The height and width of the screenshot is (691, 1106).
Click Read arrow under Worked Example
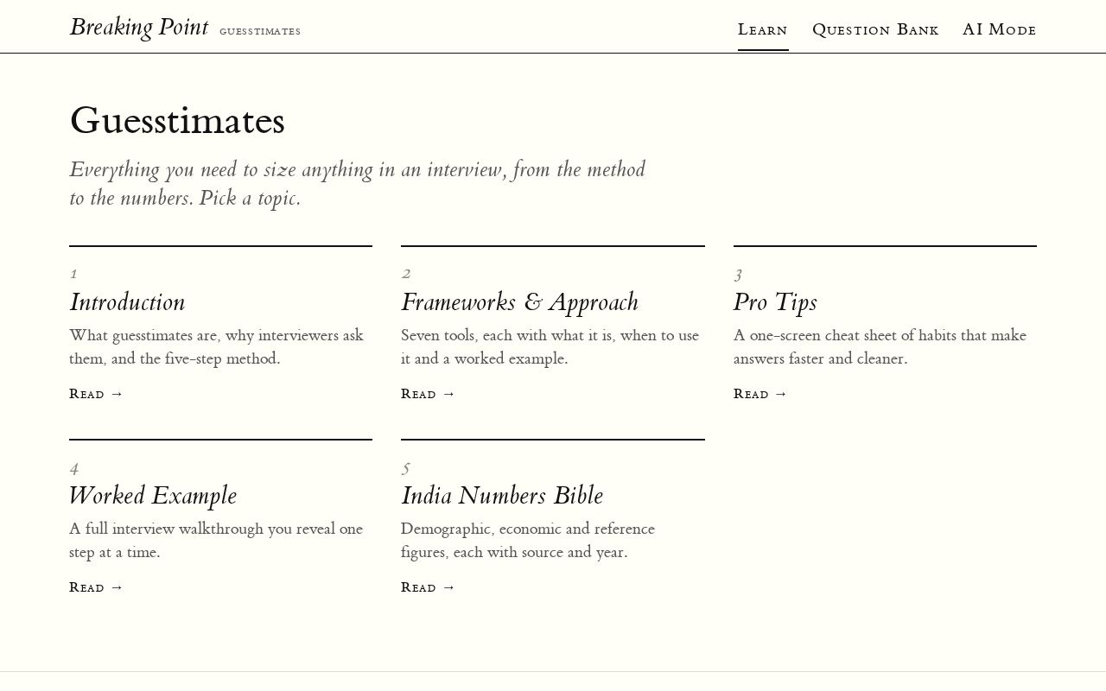point(97,587)
